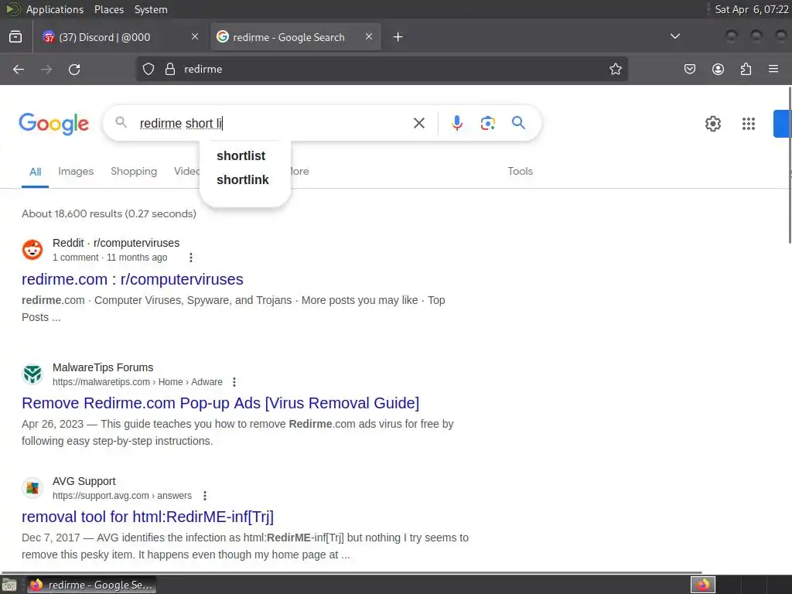Click the show desktop taskbar icon
This screenshot has height=594, width=792.
click(x=9, y=585)
